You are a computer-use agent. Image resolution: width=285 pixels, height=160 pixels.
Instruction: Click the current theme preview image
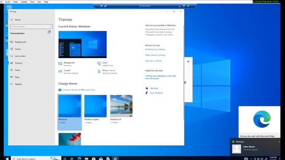click(x=82, y=44)
